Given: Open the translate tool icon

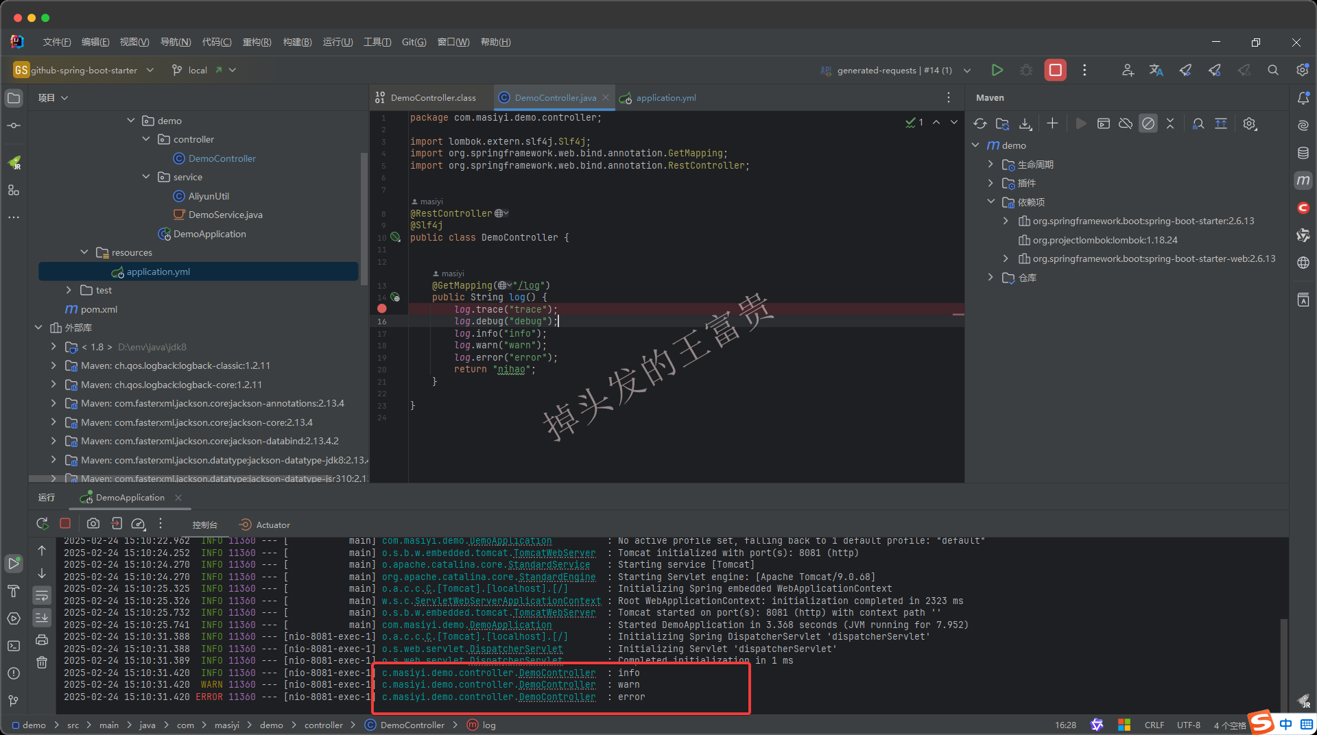Looking at the screenshot, I should pos(1156,70).
